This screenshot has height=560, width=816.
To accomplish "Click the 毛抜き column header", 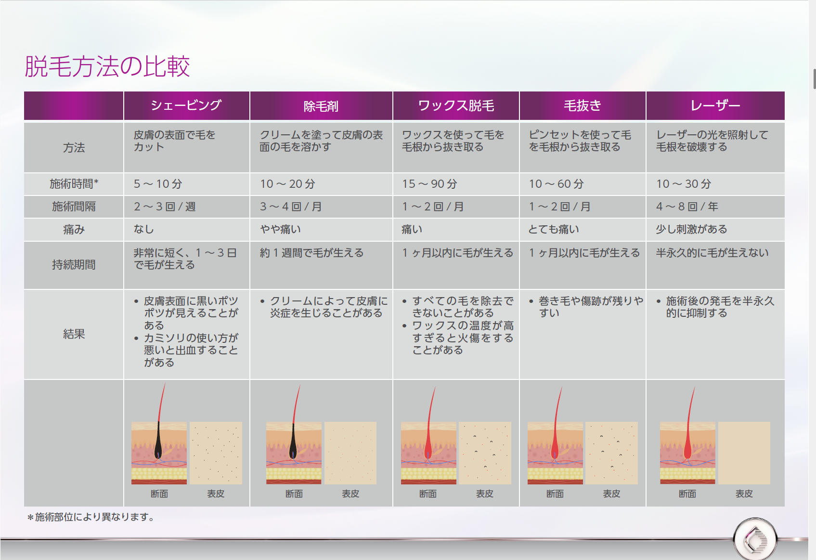I will tap(583, 105).
